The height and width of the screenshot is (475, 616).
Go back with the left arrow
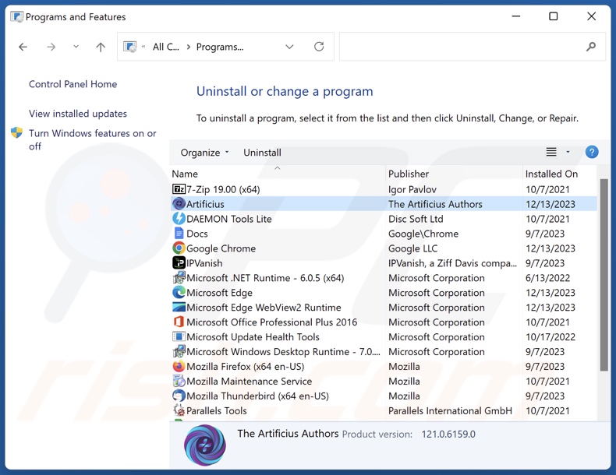pos(23,47)
